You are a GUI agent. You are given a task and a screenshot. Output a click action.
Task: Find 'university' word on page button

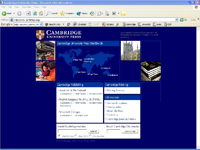pos(144,24)
